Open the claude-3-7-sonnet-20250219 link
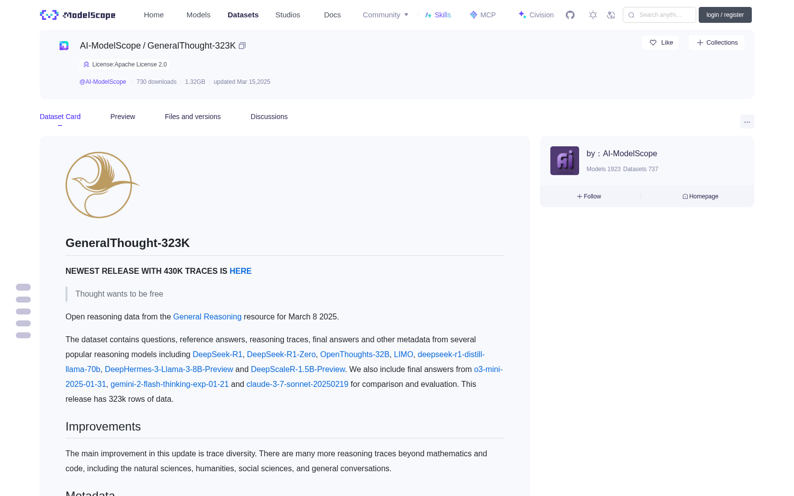The width and height of the screenshot is (794, 496). (297, 384)
